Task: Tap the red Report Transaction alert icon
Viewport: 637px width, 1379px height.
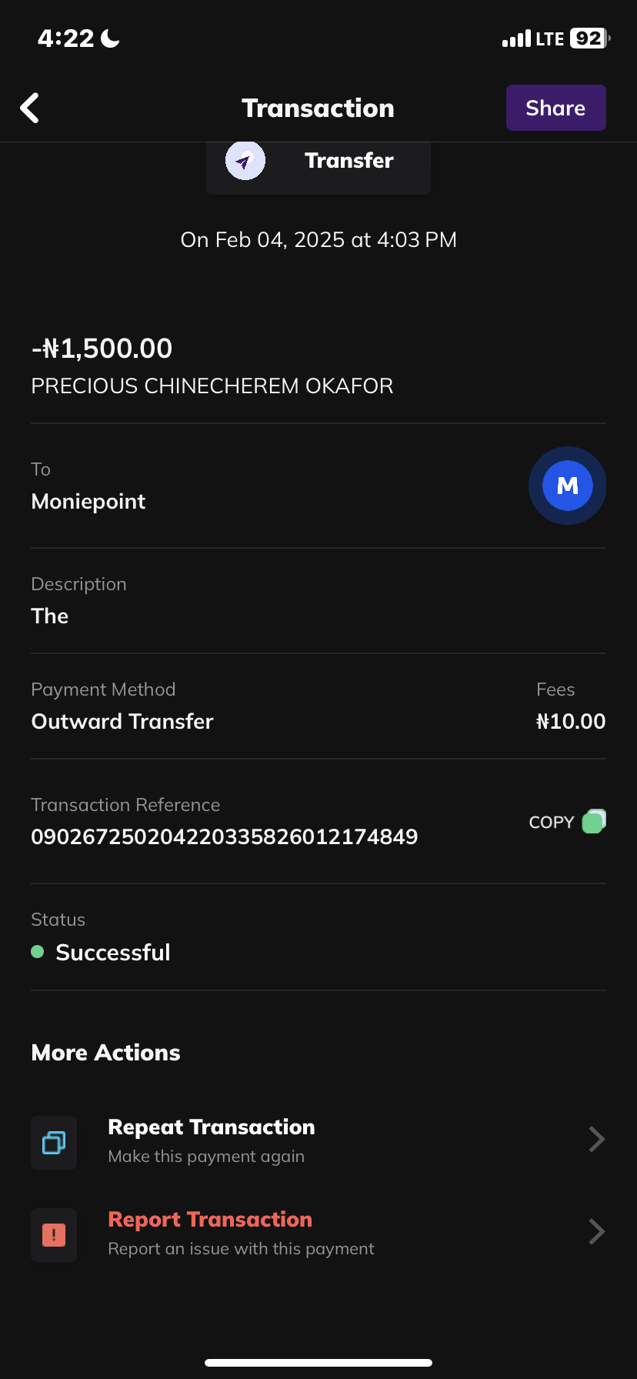Action: click(x=54, y=1235)
